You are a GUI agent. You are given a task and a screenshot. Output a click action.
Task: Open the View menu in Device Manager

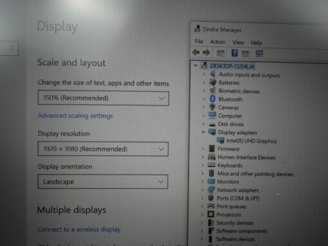(238, 42)
